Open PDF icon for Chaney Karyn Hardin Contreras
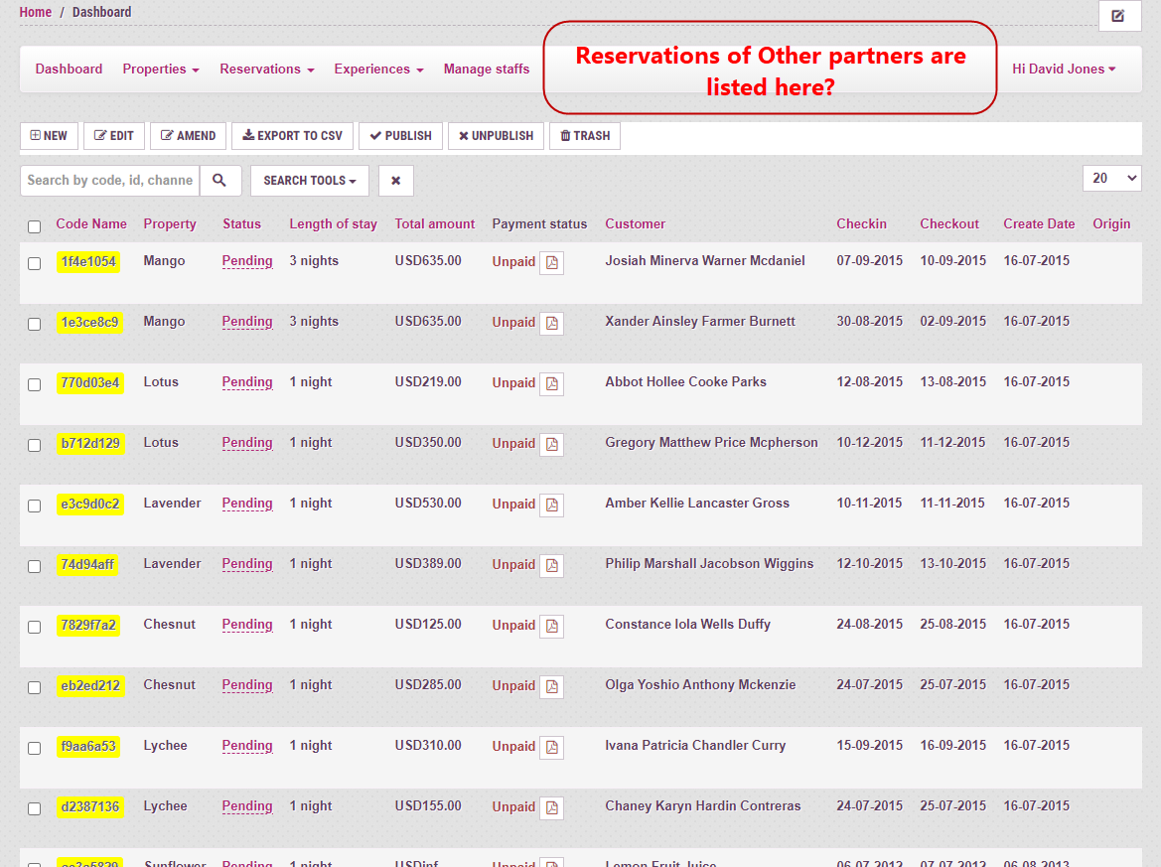Image resolution: width=1161 pixels, height=867 pixels. [551, 808]
